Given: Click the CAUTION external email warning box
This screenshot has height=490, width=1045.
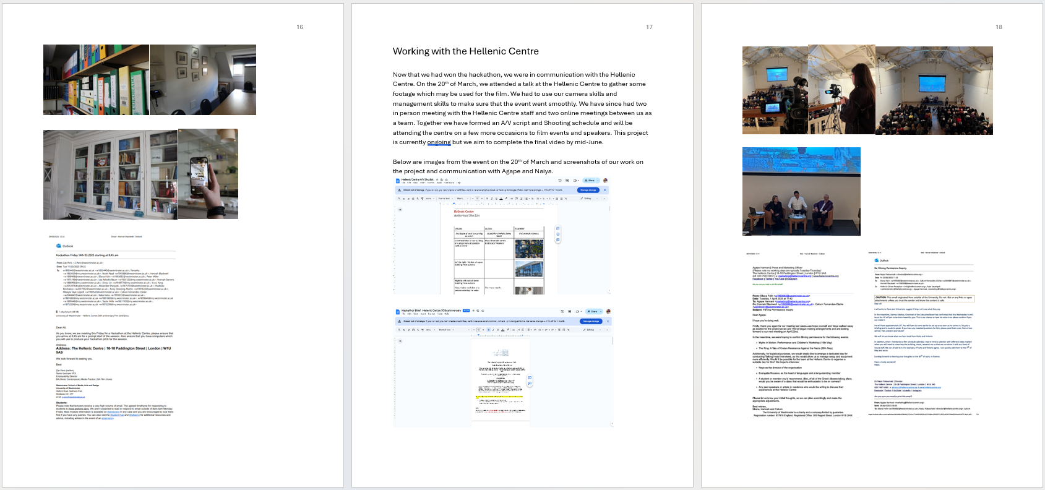Looking at the screenshot, I should pyautogui.click(x=923, y=299).
